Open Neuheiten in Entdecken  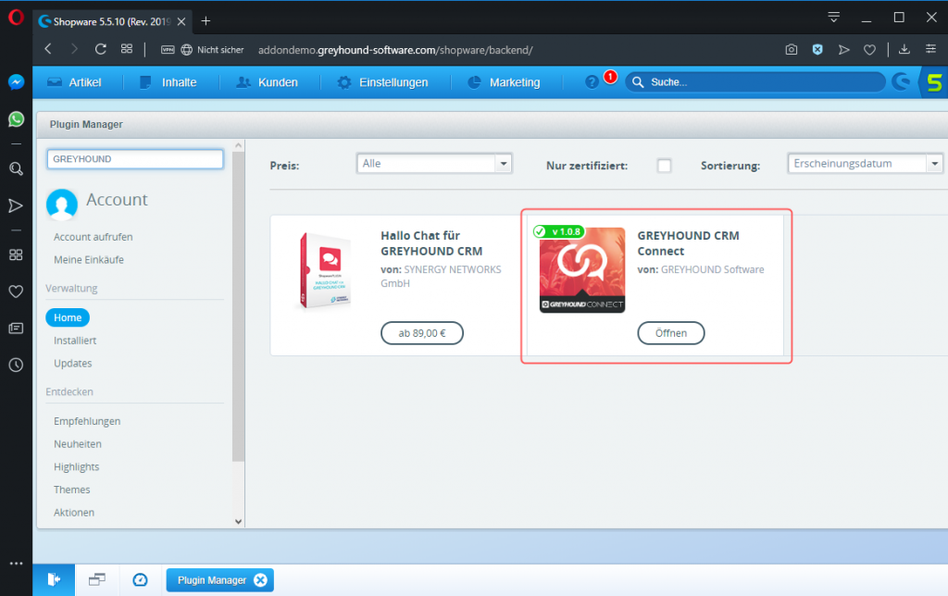78,444
